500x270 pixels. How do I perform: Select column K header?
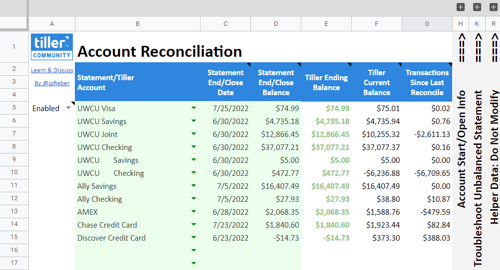click(477, 24)
